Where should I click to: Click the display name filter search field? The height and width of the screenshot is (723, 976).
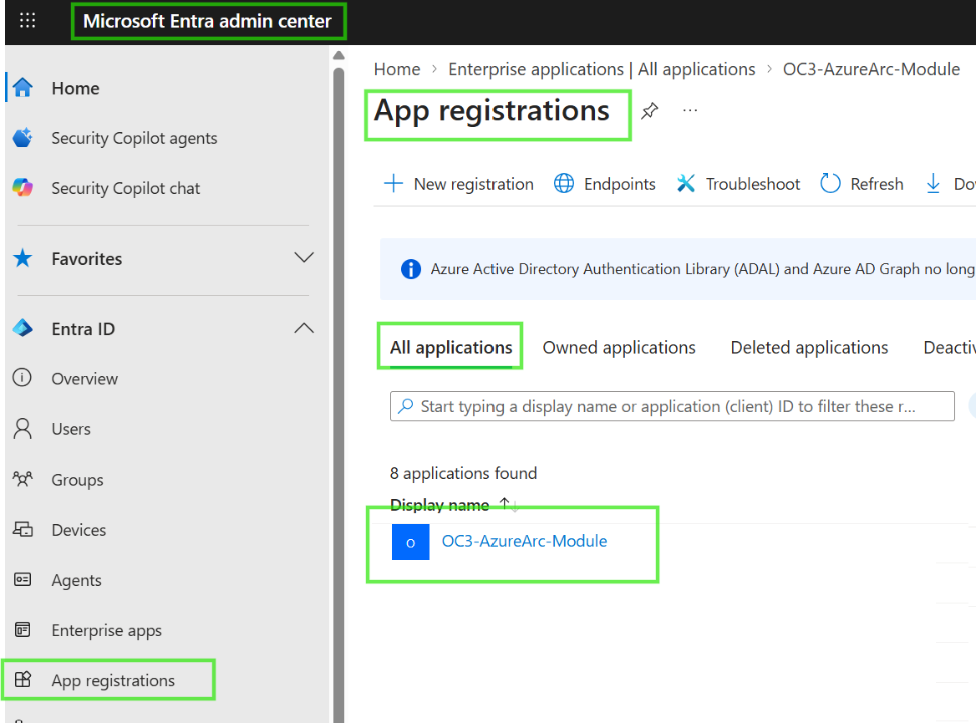672,406
